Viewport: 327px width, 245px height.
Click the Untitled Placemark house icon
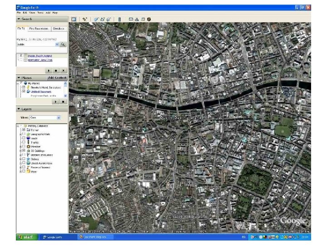[x=28, y=92]
